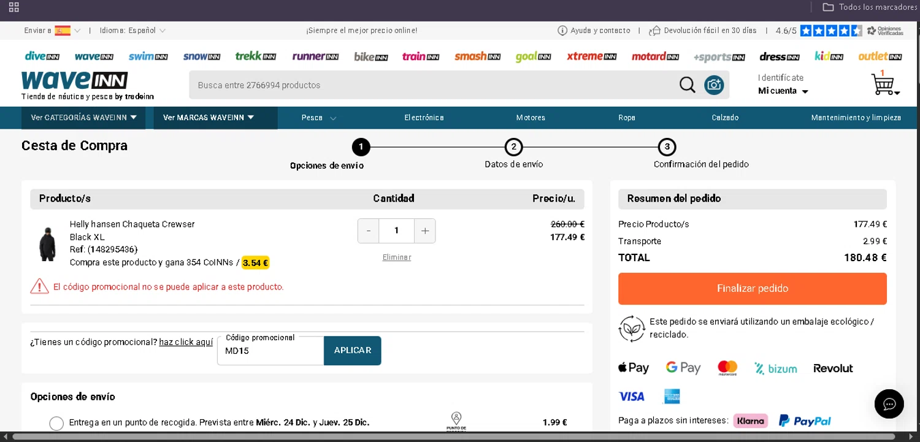The height and width of the screenshot is (442, 920).
Task: Click the Revolut payment logo
Action: (833, 368)
